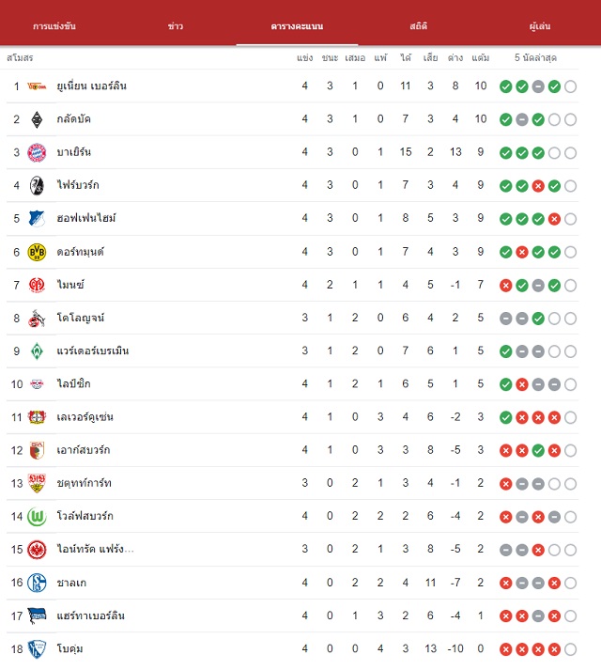601x670 pixels.
Task: Click the Hoffenheim club crest
Action: pos(37,219)
